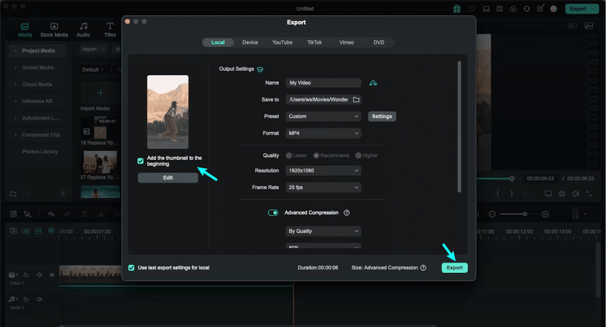Switch to the DVD export tab

click(379, 42)
